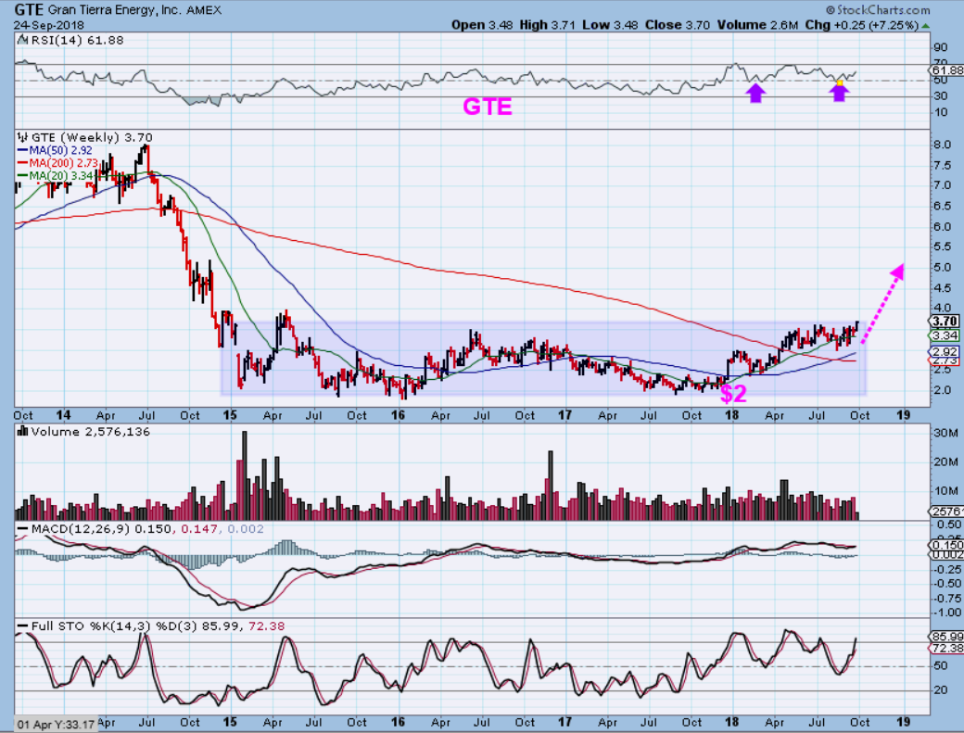The height and width of the screenshot is (733, 964).
Task: Click the Volume 2.6M header value
Action: [x=756, y=25]
